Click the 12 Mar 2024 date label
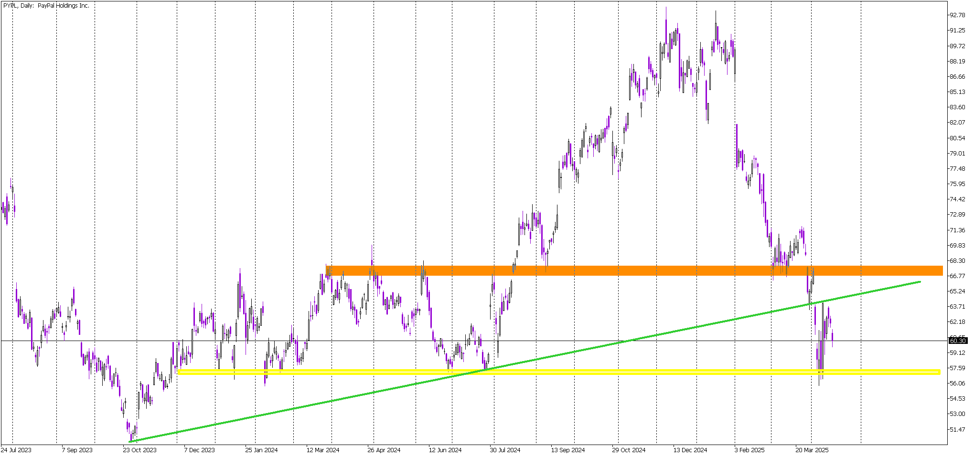Viewport: 974px width, 456px height. (x=323, y=450)
